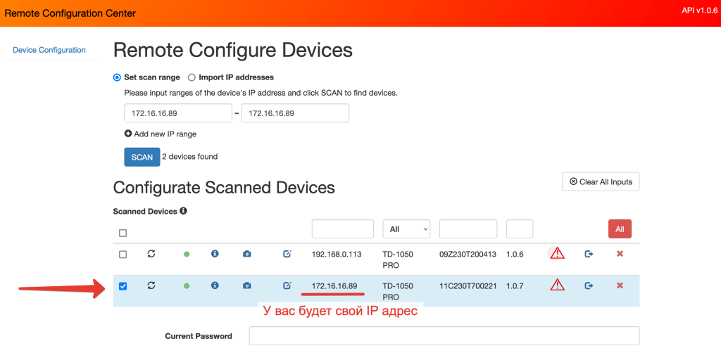
Task: Toggle the select-all devices checkbox
Action: 123,233
